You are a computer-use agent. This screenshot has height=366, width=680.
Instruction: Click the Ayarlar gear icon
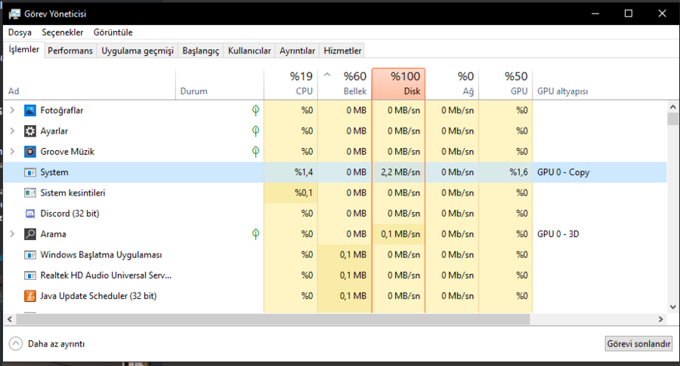click(x=30, y=131)
